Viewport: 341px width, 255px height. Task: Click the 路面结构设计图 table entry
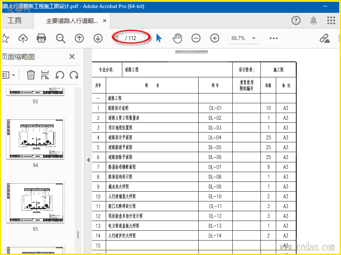[120, 177]
